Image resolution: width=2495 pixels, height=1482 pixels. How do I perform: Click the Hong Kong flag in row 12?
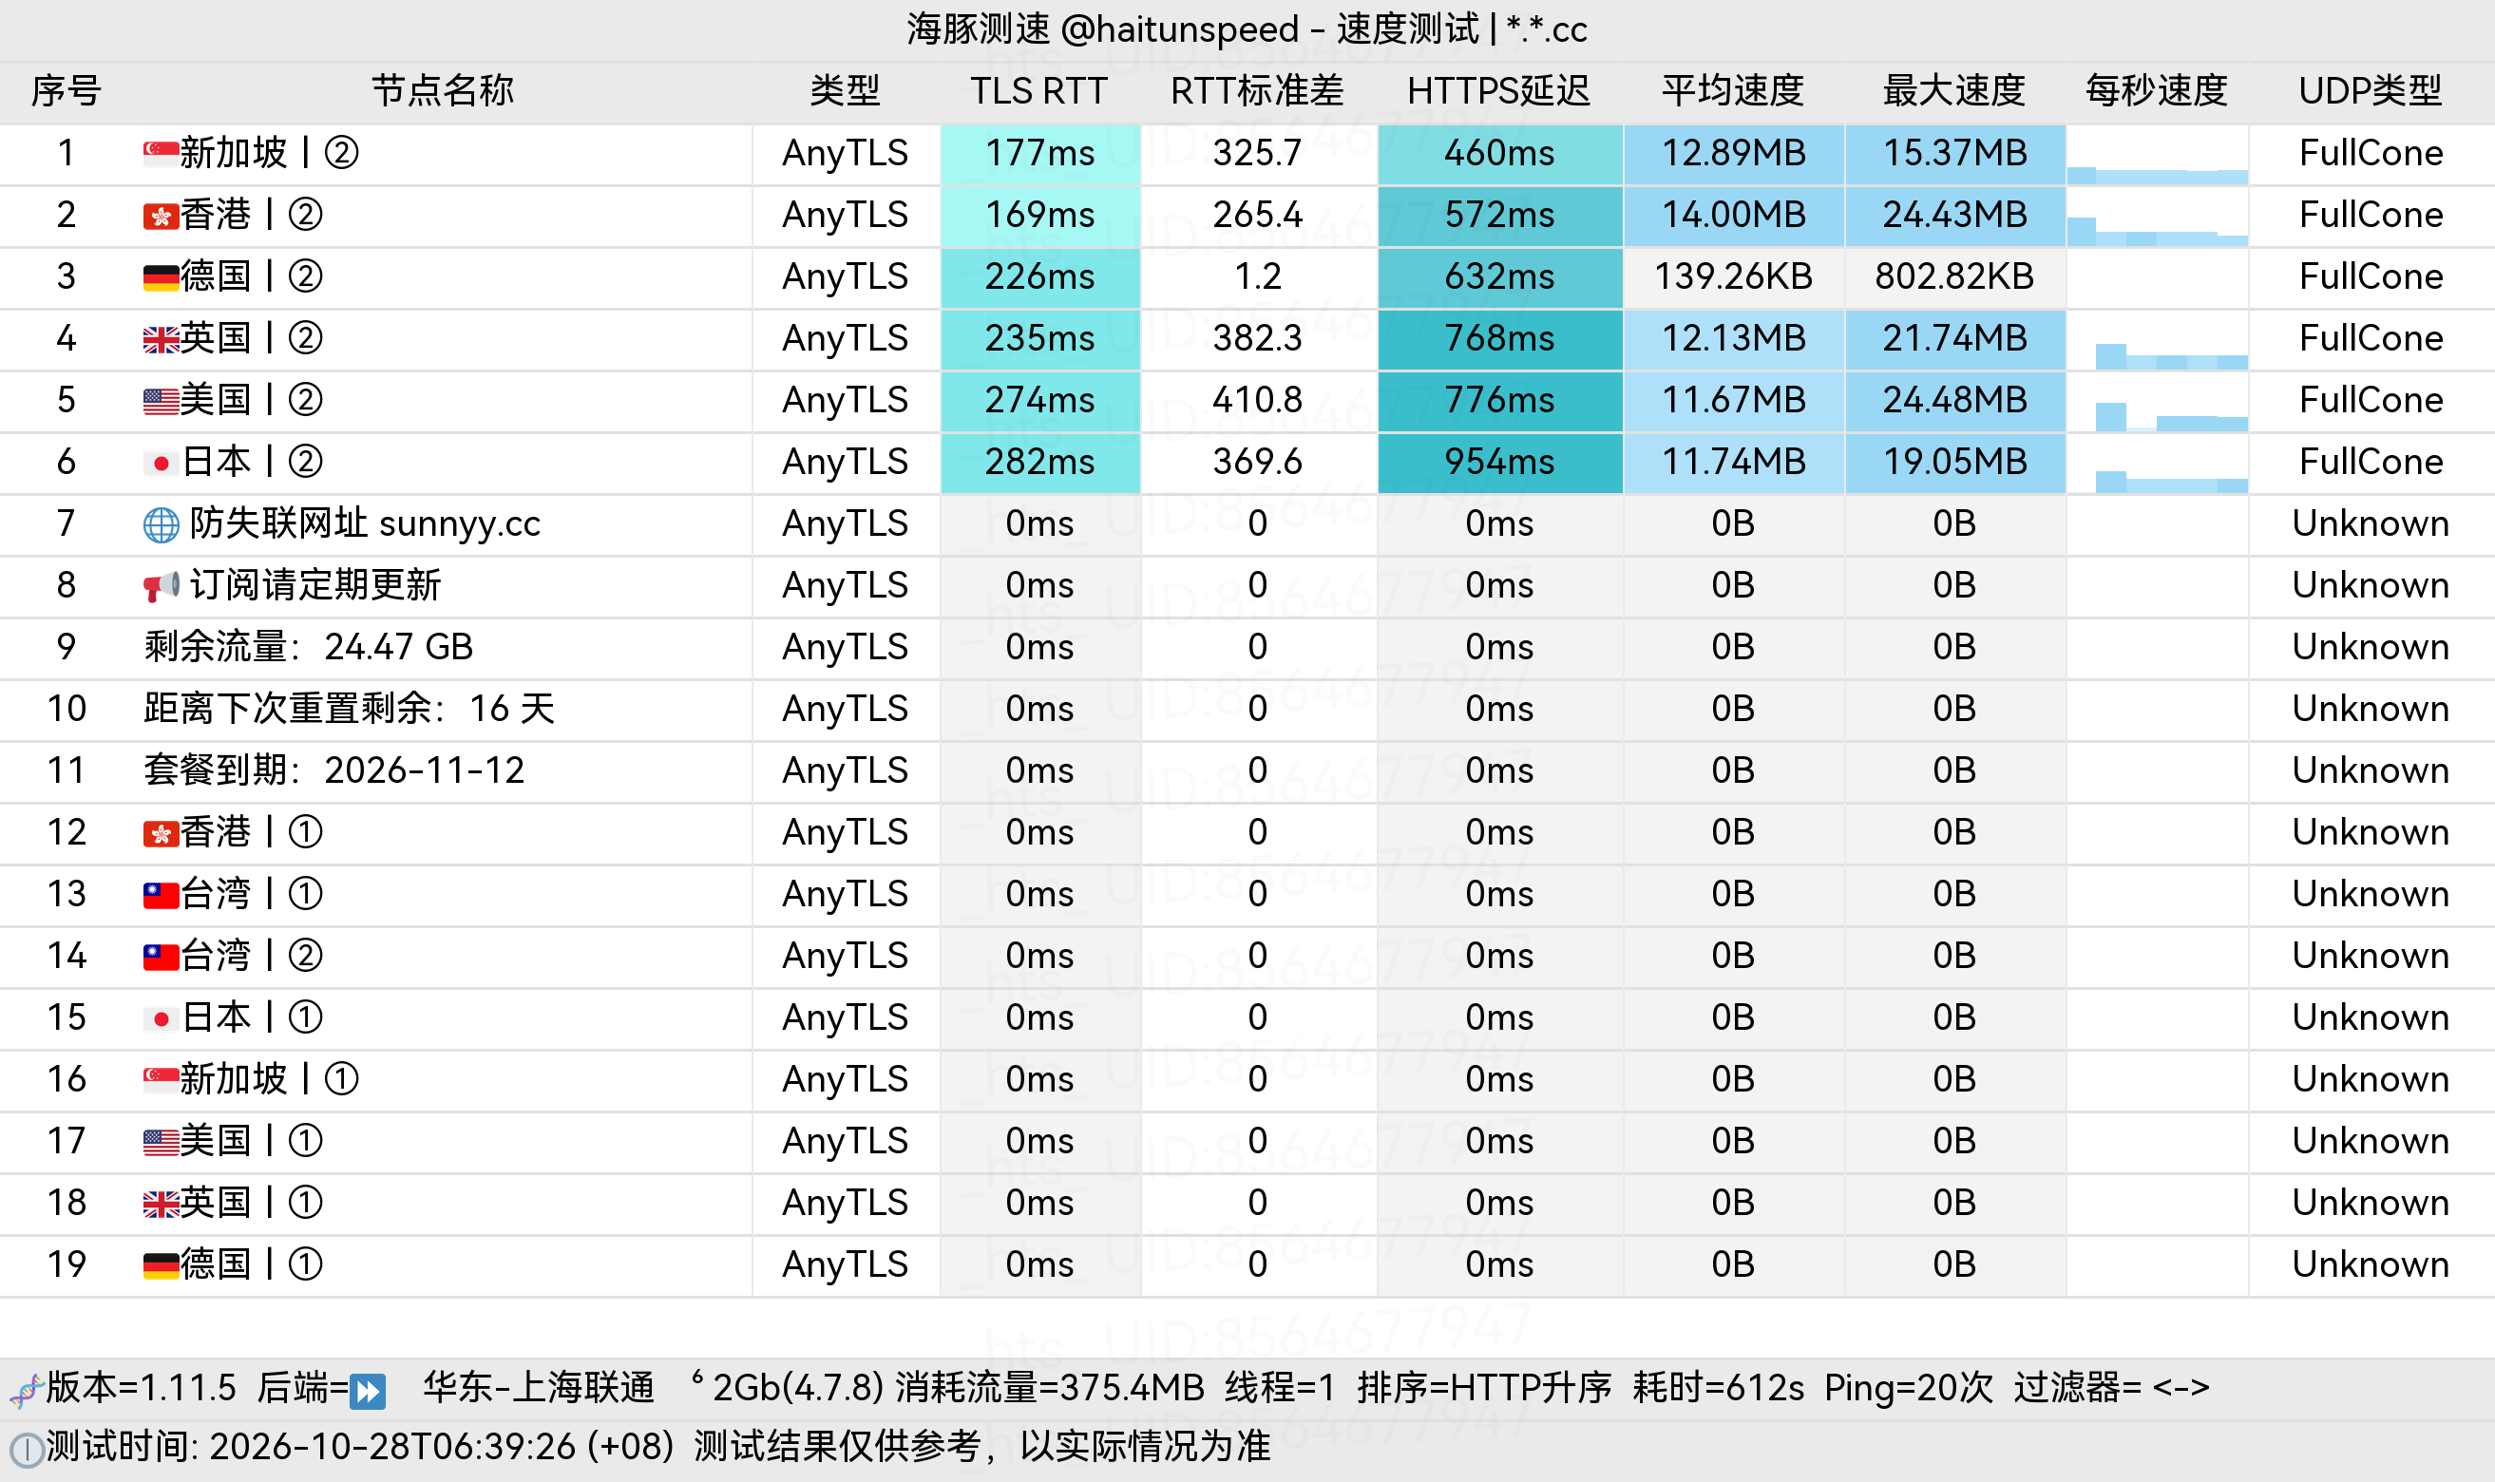coord(161,832)
